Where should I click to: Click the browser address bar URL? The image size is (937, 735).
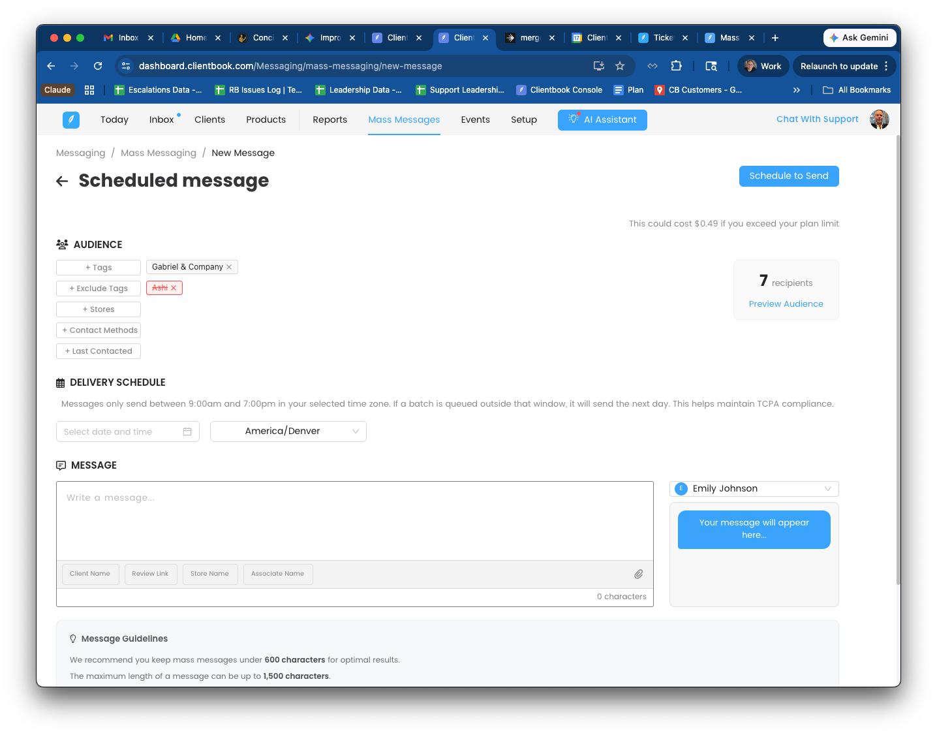click(x=290, y=66)
